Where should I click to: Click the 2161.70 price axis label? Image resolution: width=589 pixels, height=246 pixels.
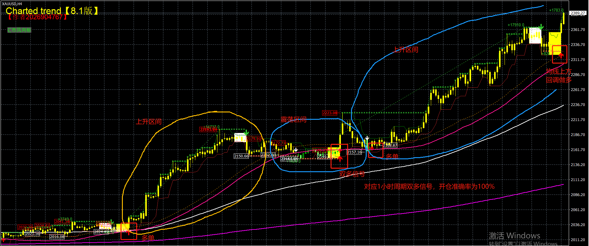[x=578, y=150]
